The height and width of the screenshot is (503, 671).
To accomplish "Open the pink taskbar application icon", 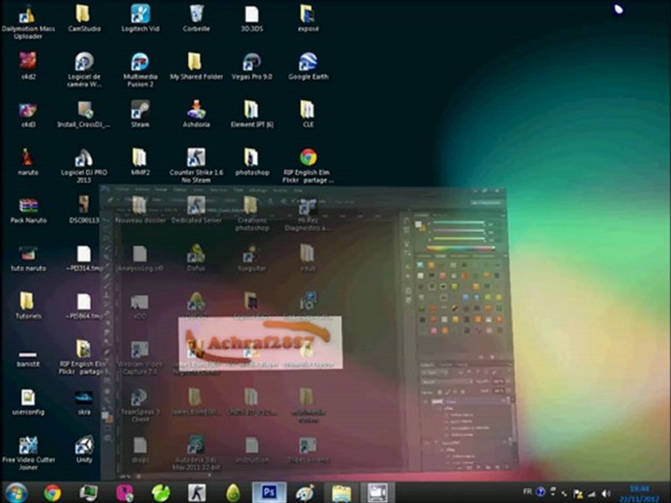I will pyautogui.click(x=124, y=493).
